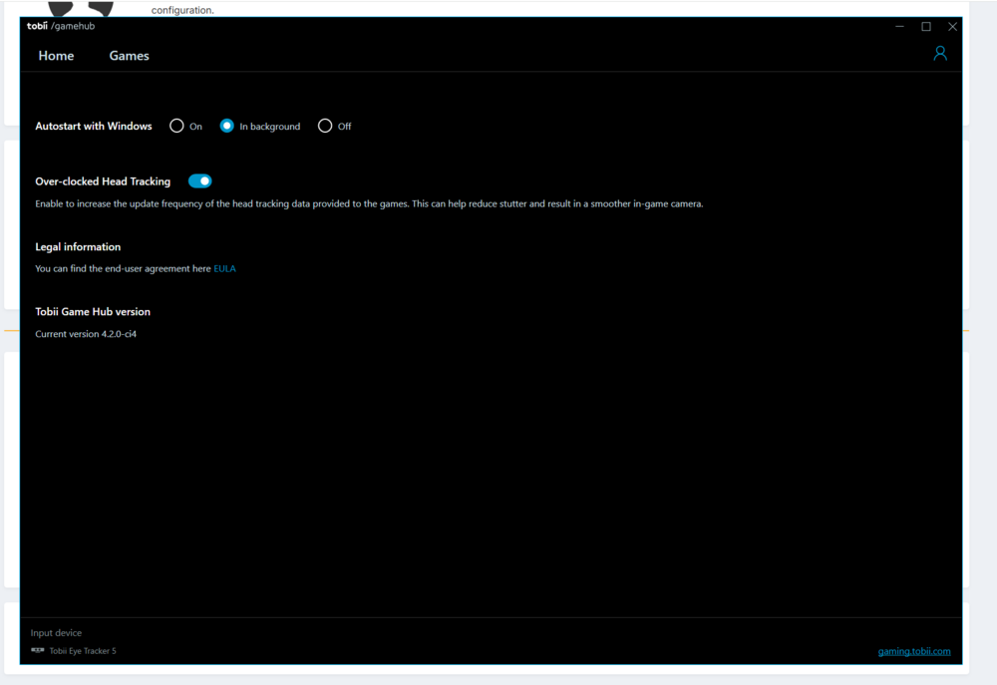Screen dimensions: 997x685
Task: Open the user account profile icon
Action: tap(940, 54)
